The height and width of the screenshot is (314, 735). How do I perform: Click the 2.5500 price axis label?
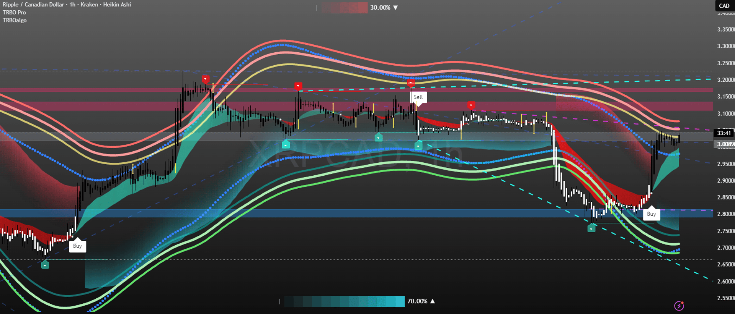726,298
